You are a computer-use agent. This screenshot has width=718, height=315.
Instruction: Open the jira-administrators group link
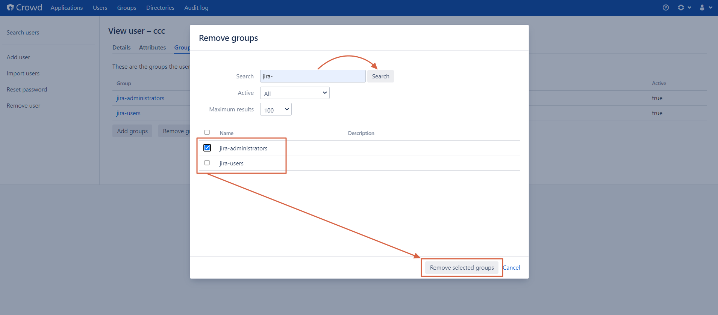140,98
